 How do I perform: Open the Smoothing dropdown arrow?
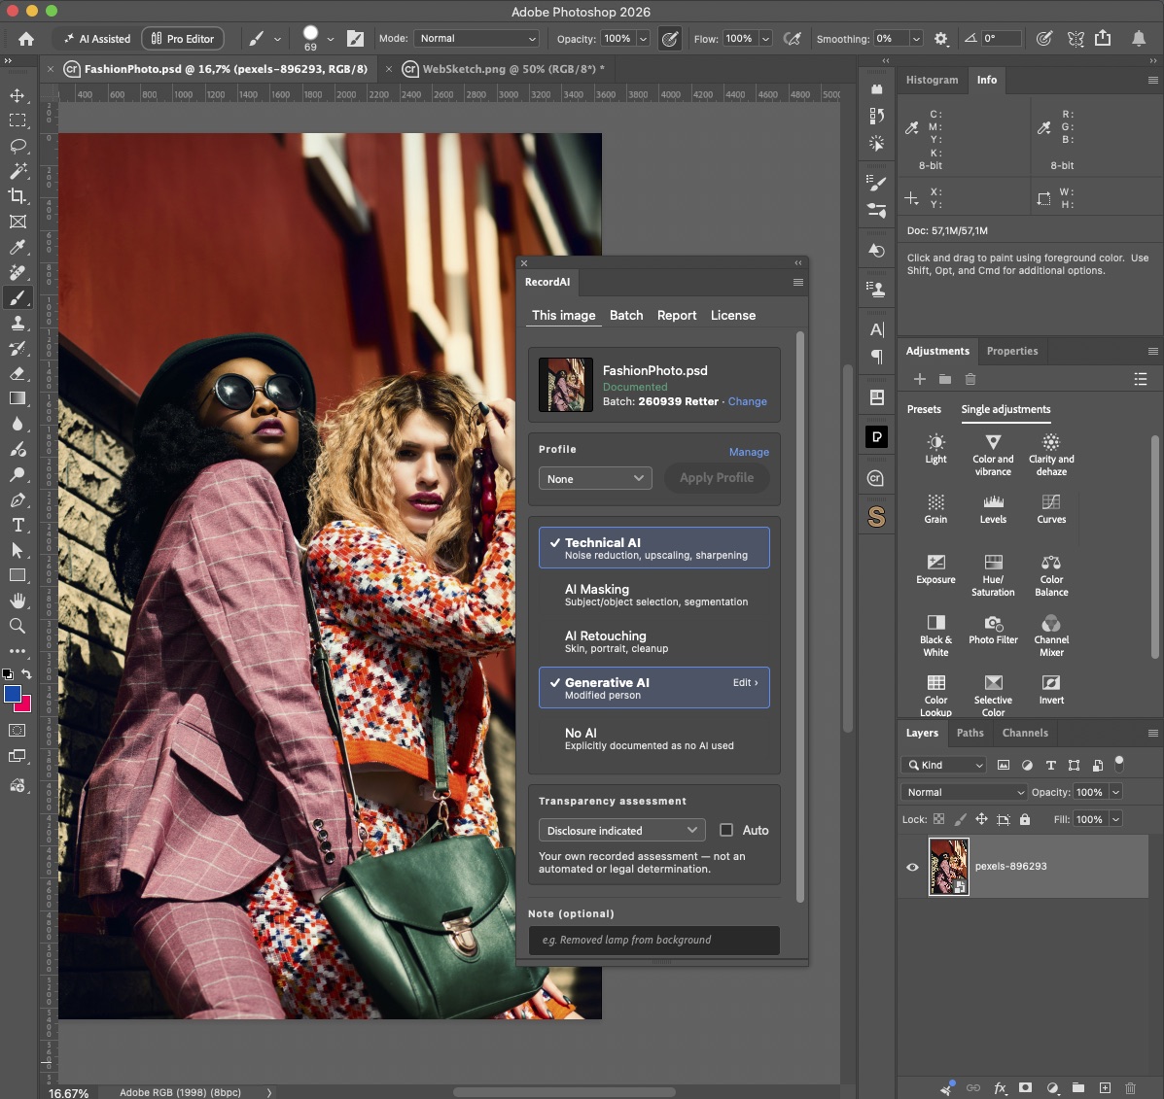click(916, 39)
